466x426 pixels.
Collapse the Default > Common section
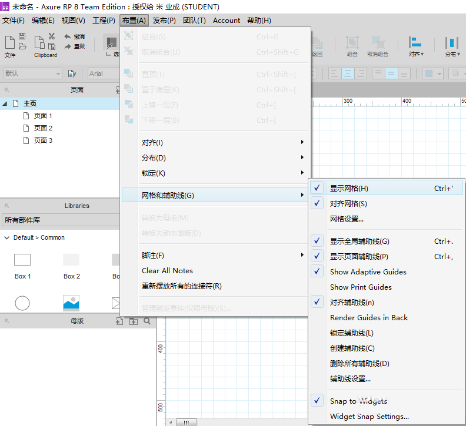pos(6,238)
